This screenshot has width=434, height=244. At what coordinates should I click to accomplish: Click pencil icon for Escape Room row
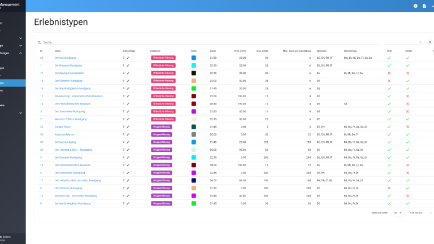tap(128, 127)
